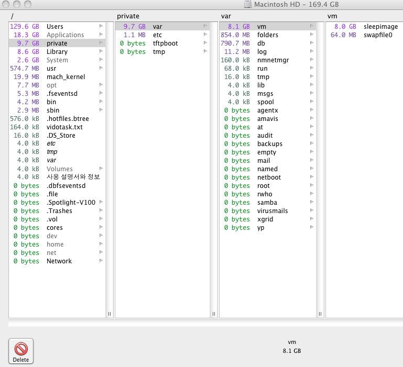The image size is (403, 367).
Task: Select the .DS_Store file
Action: coord(57,136)
